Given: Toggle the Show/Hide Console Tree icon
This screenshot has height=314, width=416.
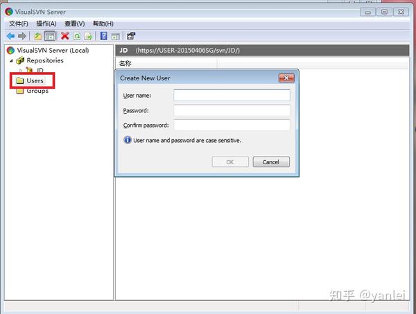Looking at the screenshot, I should coord(50,36).
